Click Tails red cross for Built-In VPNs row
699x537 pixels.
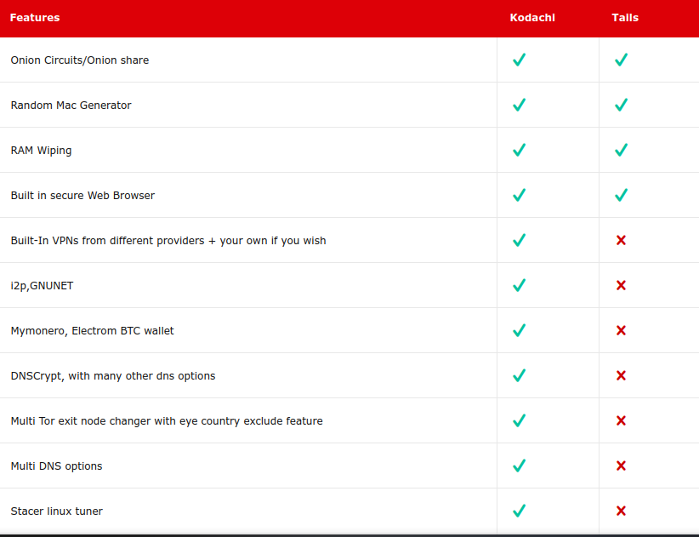click(x=621, y=240)
